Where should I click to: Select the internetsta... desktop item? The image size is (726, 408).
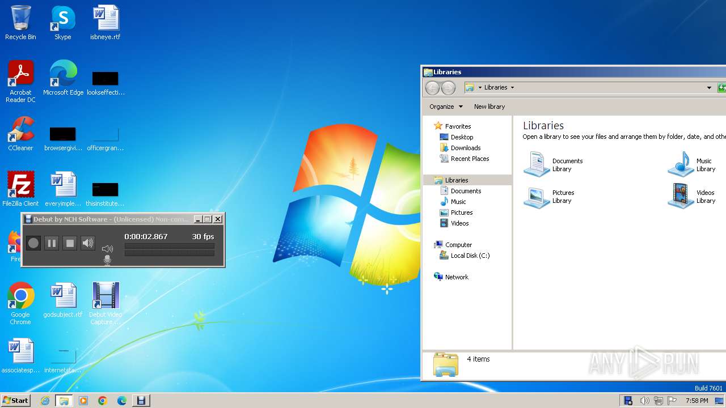pyautogui.click(x=63, y=360)
